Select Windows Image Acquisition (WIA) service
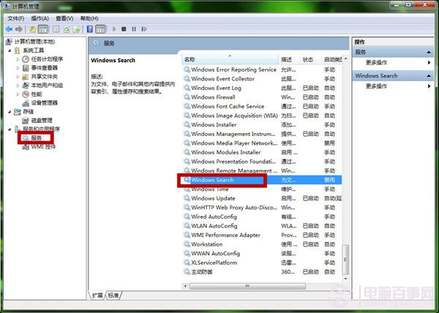 pyautogui.click(x=263, y=116)
